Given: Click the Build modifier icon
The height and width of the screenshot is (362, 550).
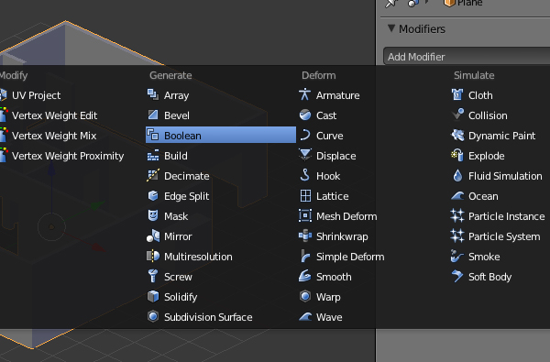Looking at the screenshot, I should tap(153, 156).
